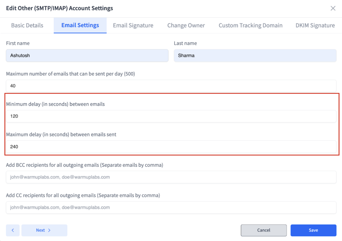The height and width of the screenshot is (241, 342).
Task: Select the Email Settings tab
Action: pyautogui.click(x=80, y=25)
